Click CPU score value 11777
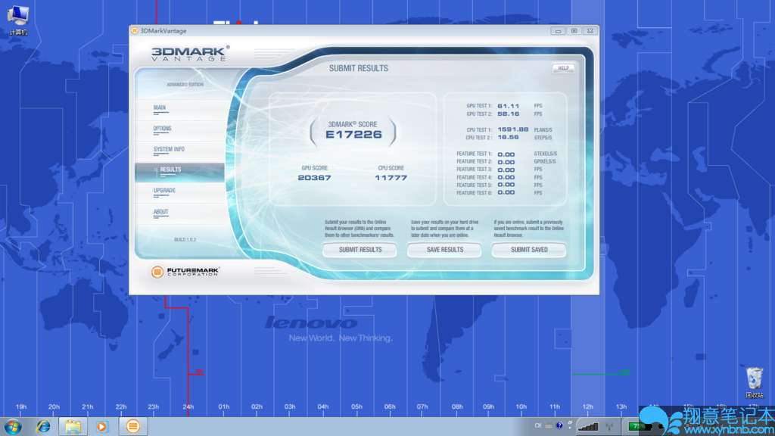This screenshot has width=775, height=436. [x=391, y=177]
